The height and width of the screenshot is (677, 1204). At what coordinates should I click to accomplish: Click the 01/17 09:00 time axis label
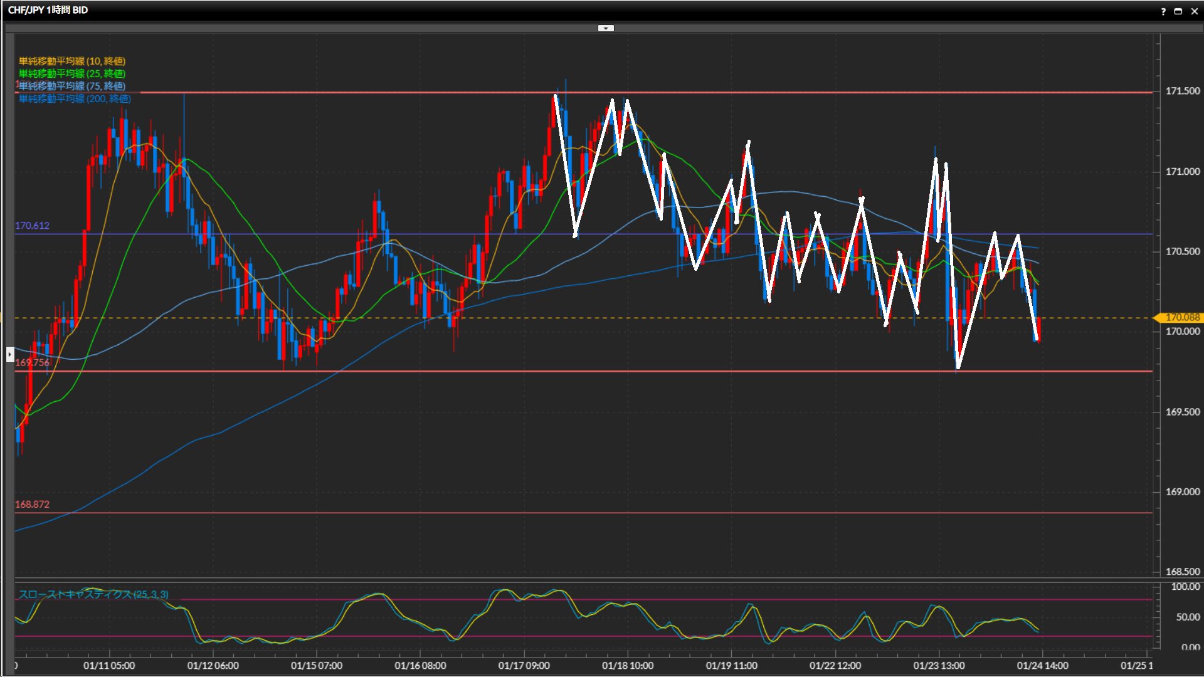coord(524,665)
